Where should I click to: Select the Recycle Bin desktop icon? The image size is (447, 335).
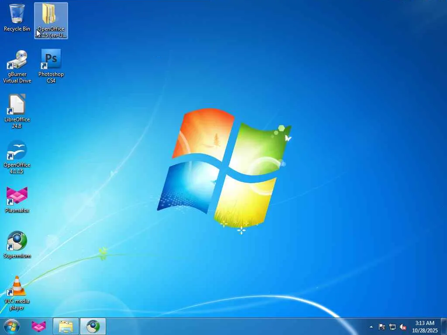(x=17, y=17)
